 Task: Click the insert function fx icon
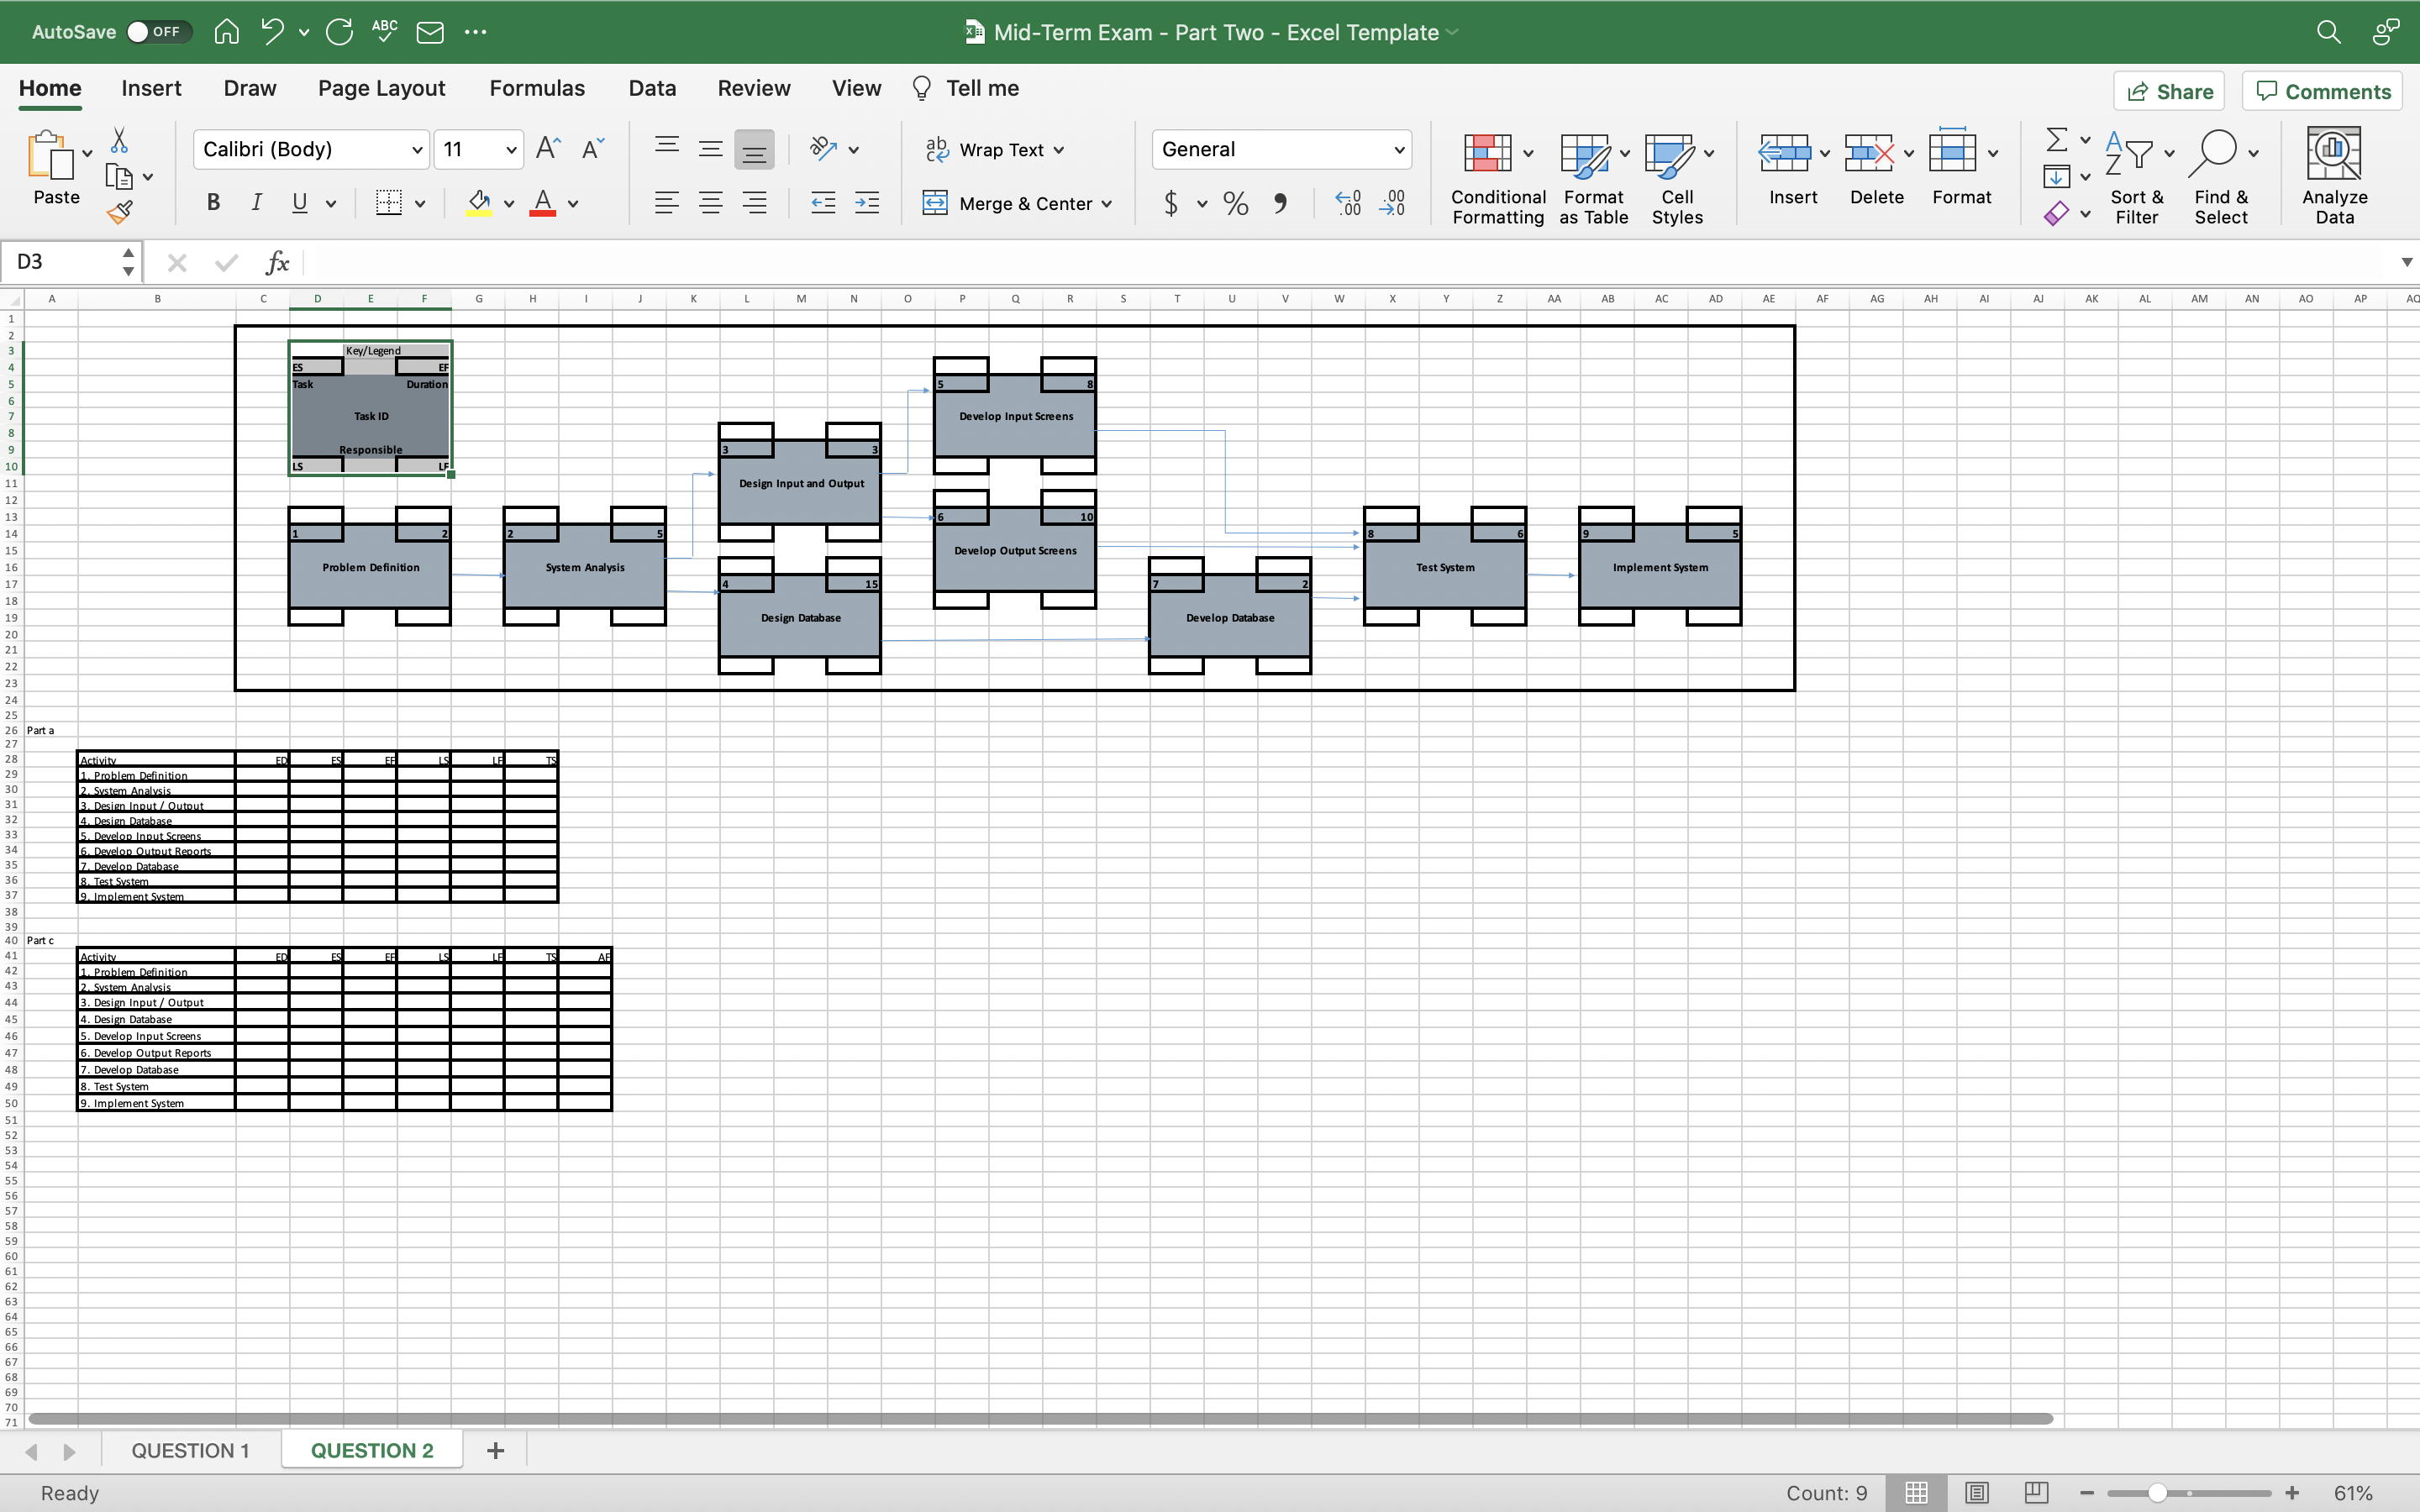[277, 263]
